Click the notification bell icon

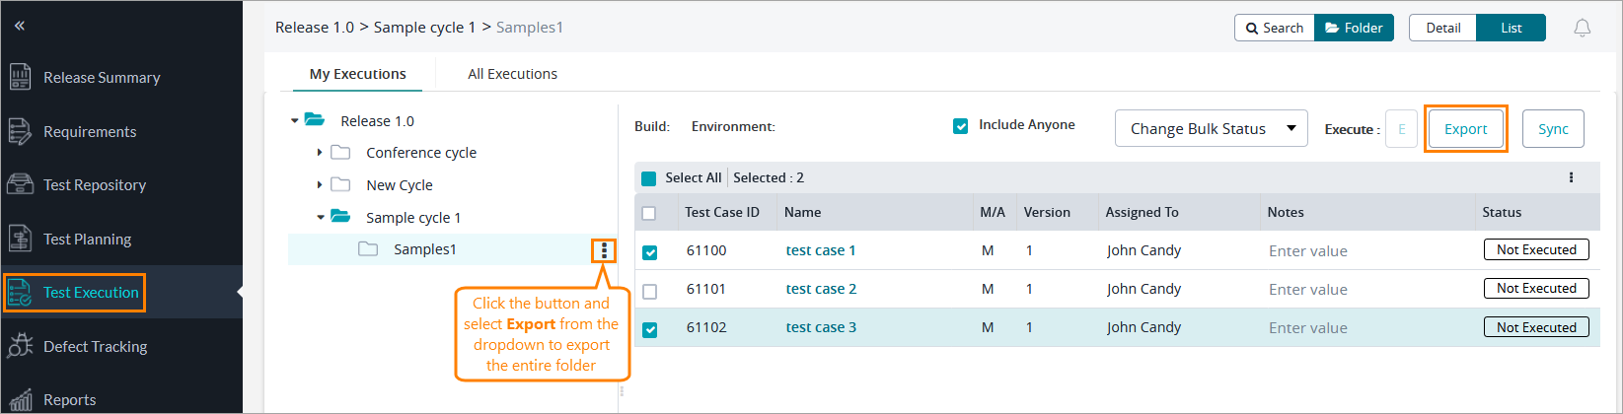(1582, 29)
